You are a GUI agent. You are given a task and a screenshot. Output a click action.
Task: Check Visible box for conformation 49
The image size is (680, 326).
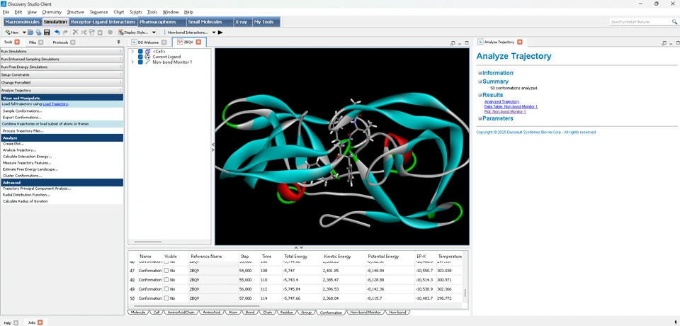click(x=166, y=289)
